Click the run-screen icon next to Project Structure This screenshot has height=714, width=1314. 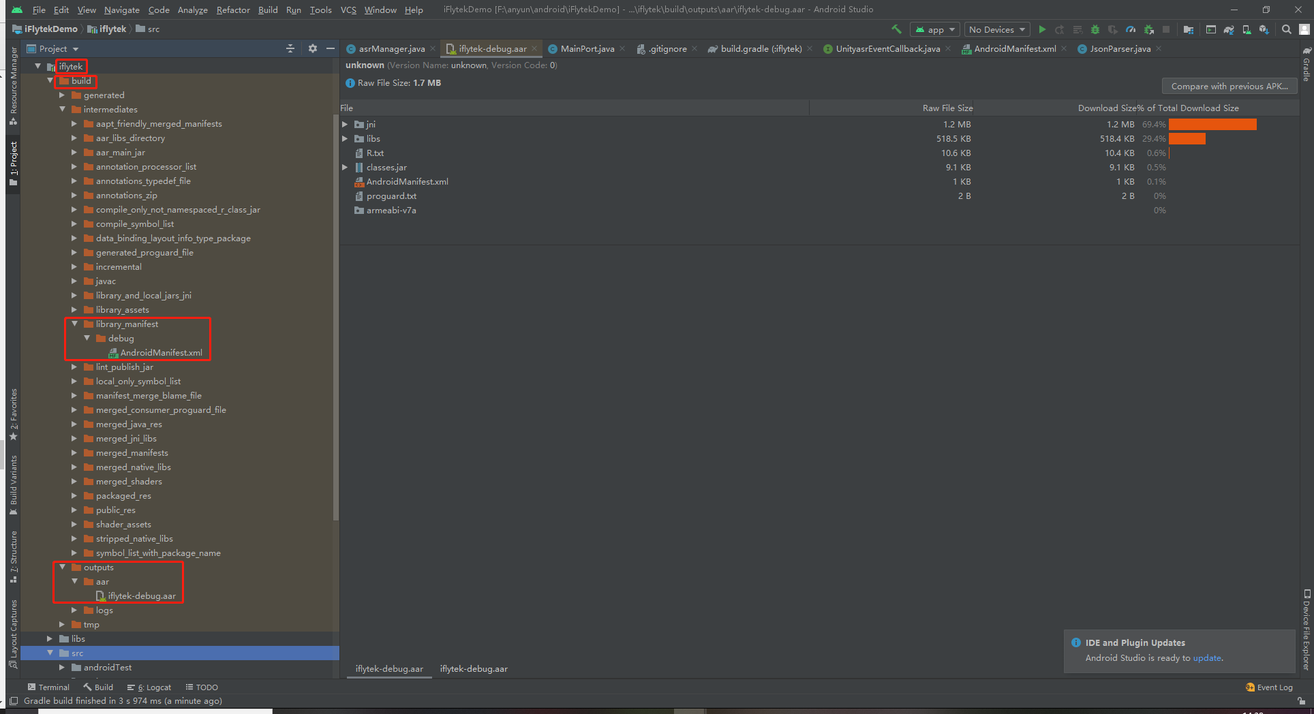pyautogui.click(x=1211, y=29)
